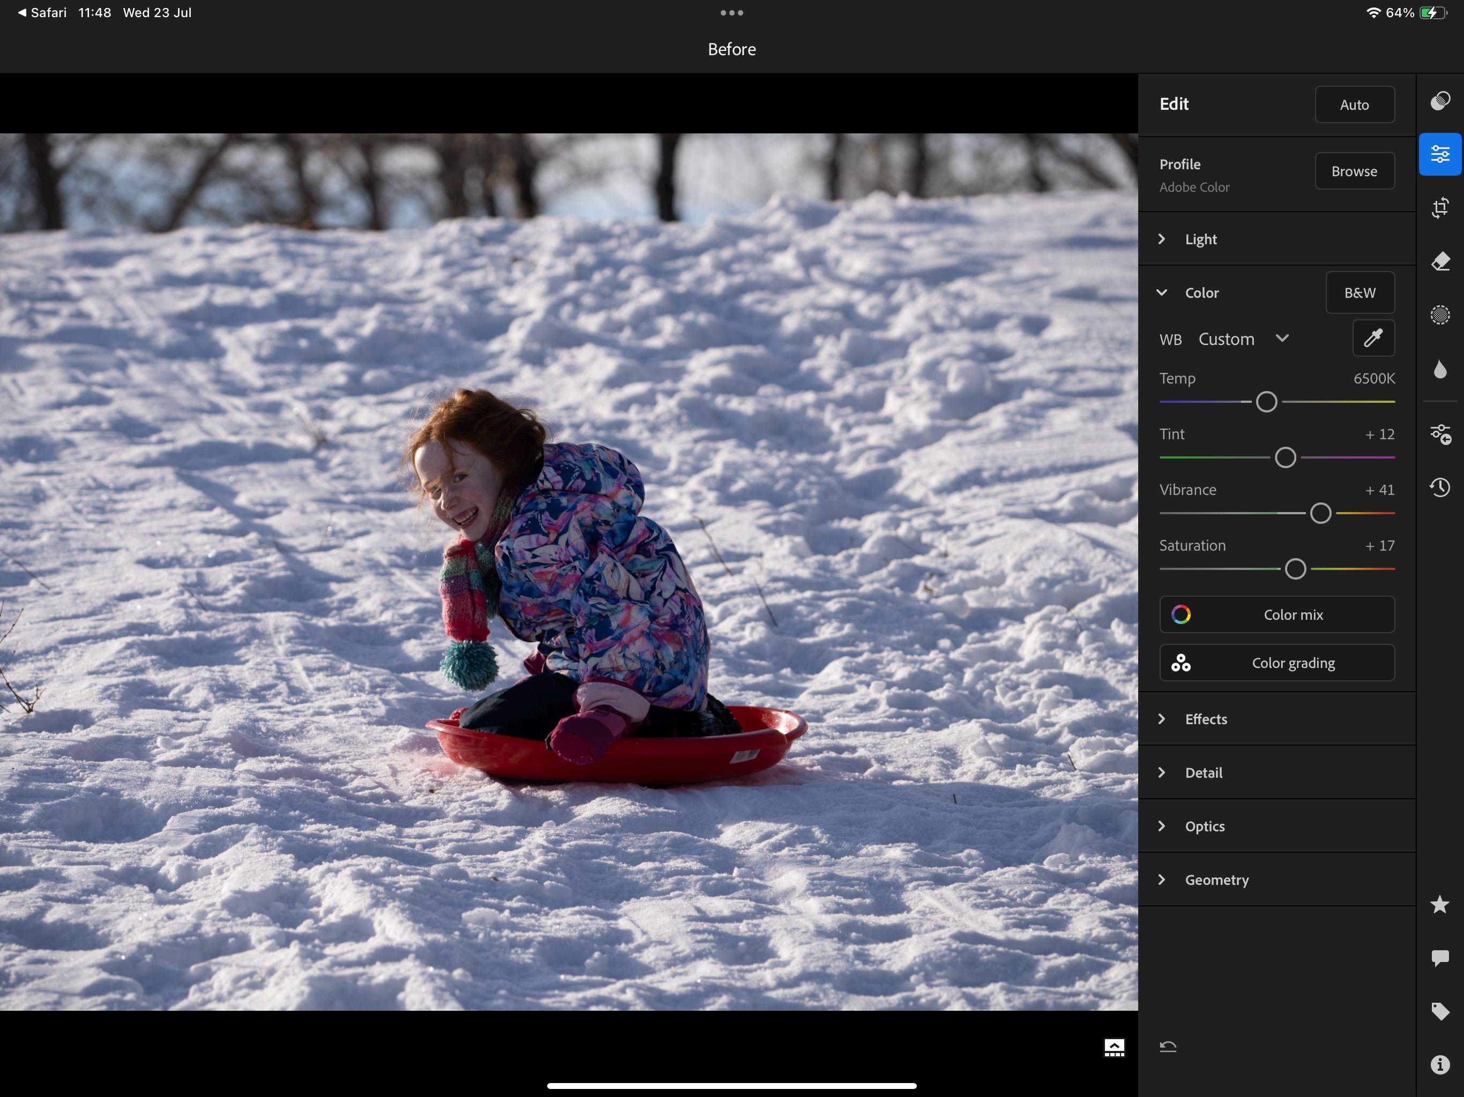Toggle the filmstrip icon below the photo
The height and width of the screenshot is (1097, 1464).
tap(1114, 1047)
